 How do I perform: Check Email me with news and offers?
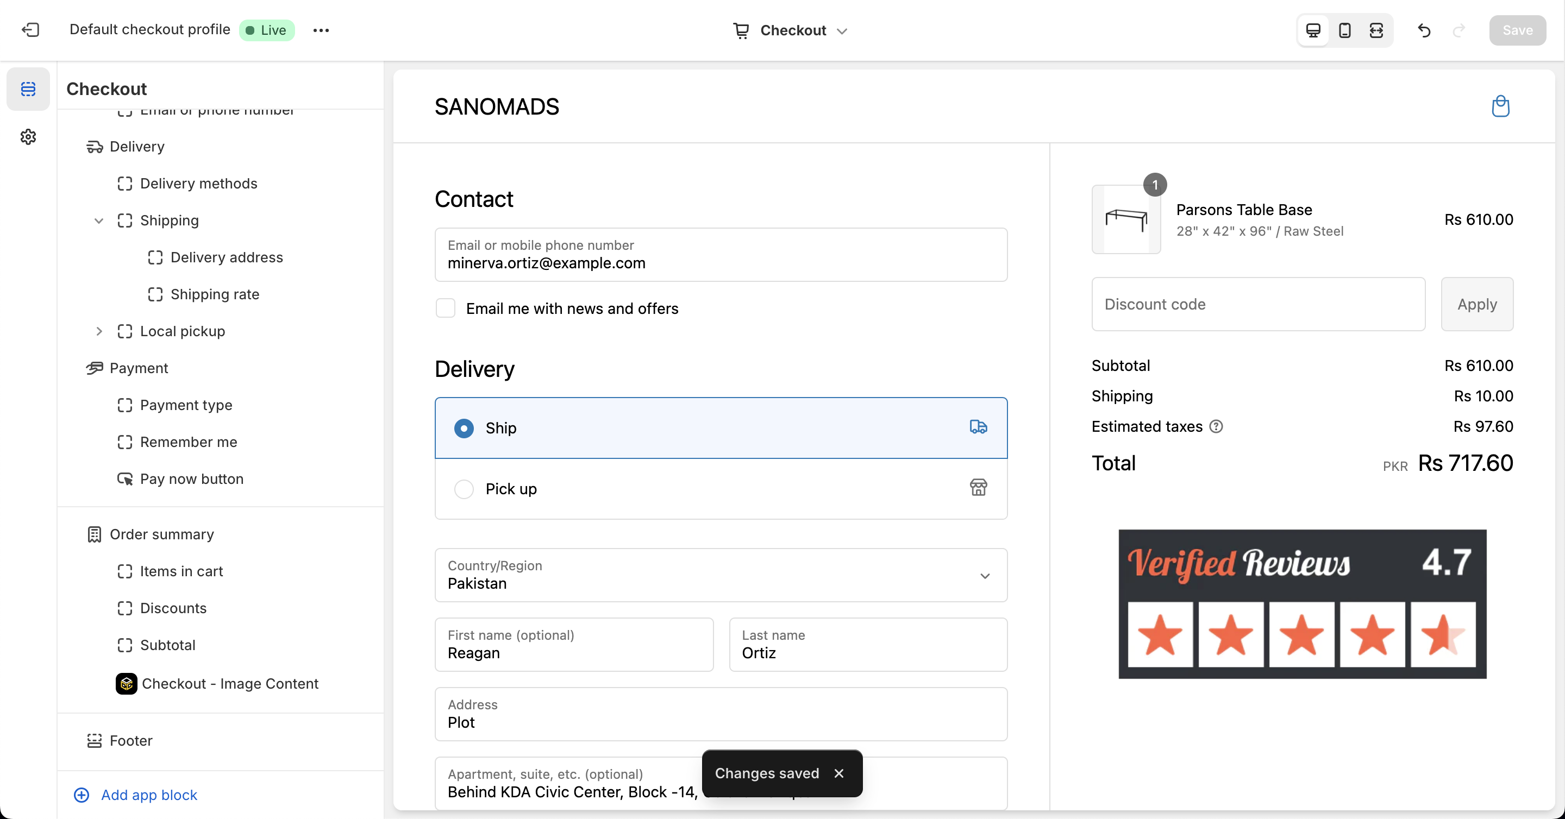tap(446, 308)
